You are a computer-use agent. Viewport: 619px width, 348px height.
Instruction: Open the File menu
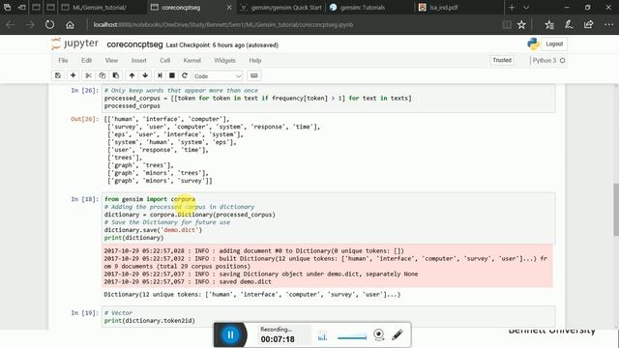63,60
